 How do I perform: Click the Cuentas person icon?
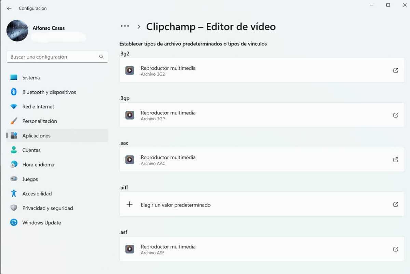pyautogui.click(x=14, y=150)
